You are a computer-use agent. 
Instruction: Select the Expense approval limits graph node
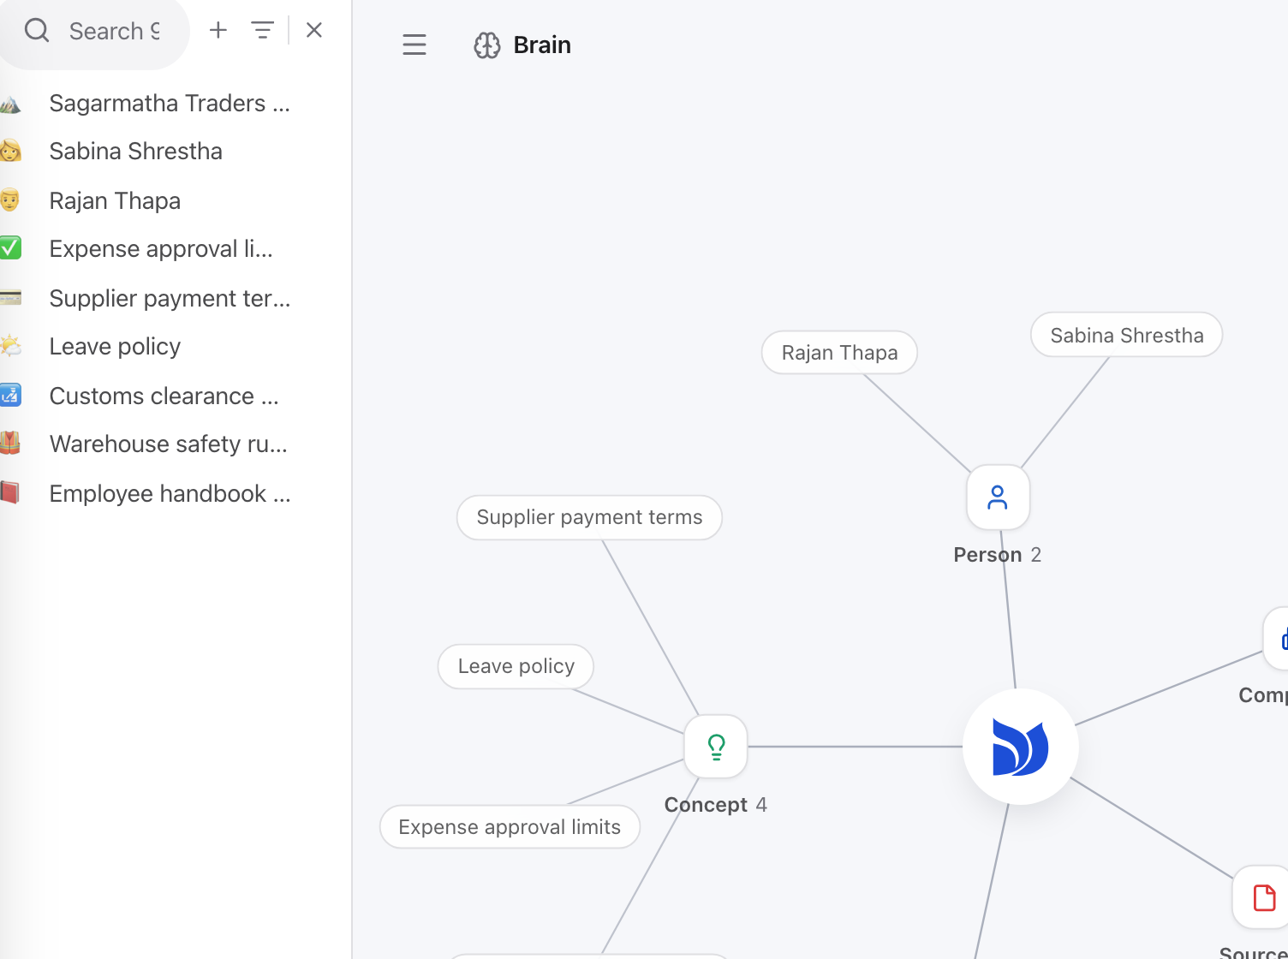(x=510, y=827)
